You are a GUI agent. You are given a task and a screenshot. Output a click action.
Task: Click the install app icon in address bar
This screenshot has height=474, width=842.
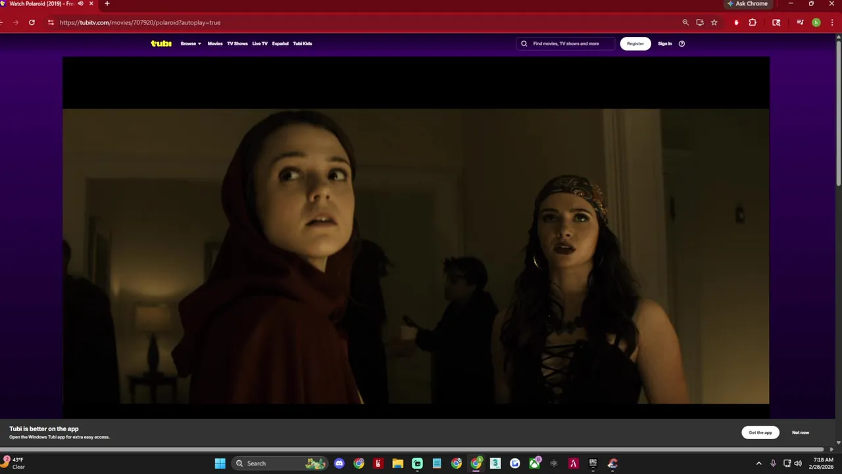[700, 22]
